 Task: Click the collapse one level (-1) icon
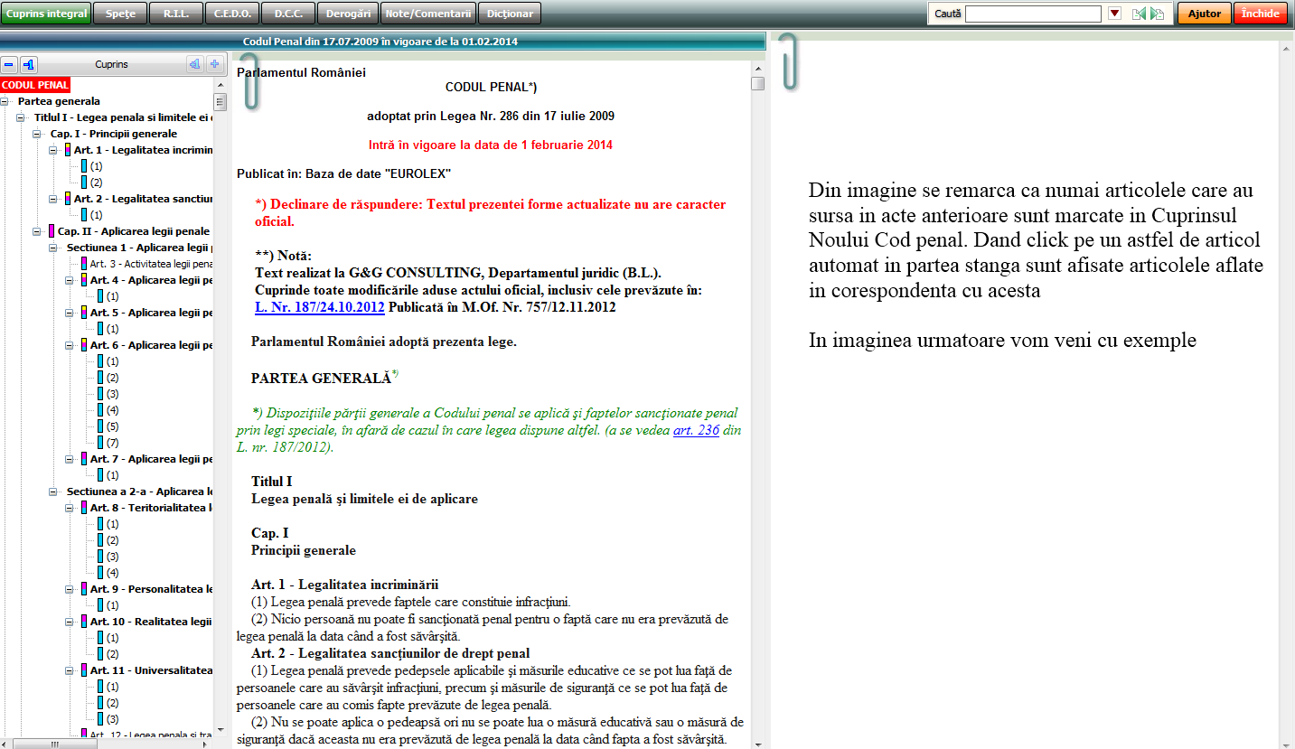pos(29,65)
